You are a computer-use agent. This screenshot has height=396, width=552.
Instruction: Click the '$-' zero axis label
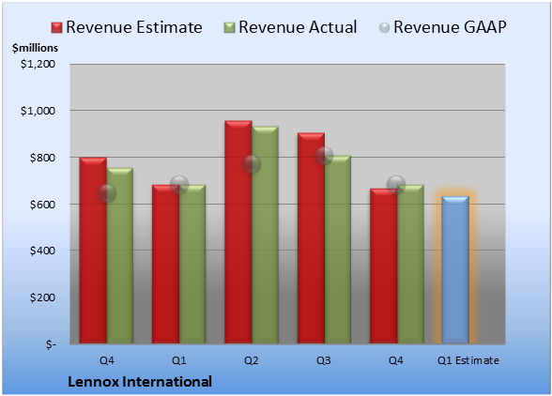pyautogui.click(x=51, y=344)
